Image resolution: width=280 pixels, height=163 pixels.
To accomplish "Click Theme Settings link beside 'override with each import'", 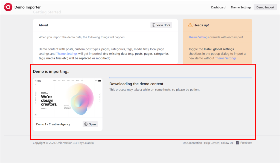I will (x=199, y=37).
